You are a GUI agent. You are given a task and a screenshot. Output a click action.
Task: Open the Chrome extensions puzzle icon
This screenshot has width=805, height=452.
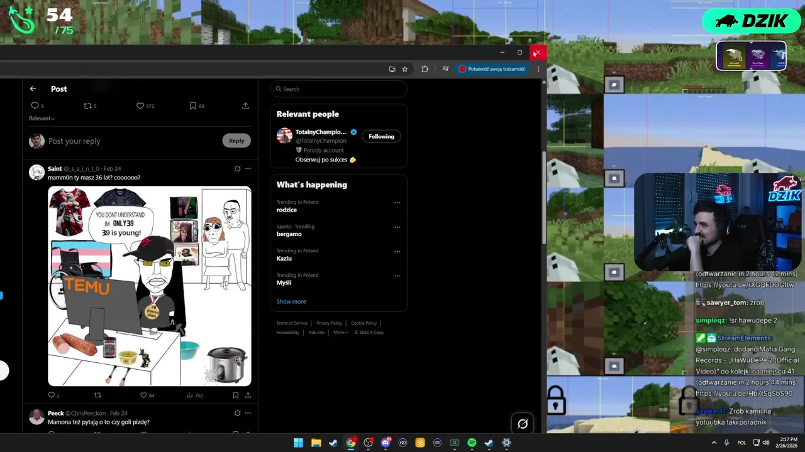[425, 69]
